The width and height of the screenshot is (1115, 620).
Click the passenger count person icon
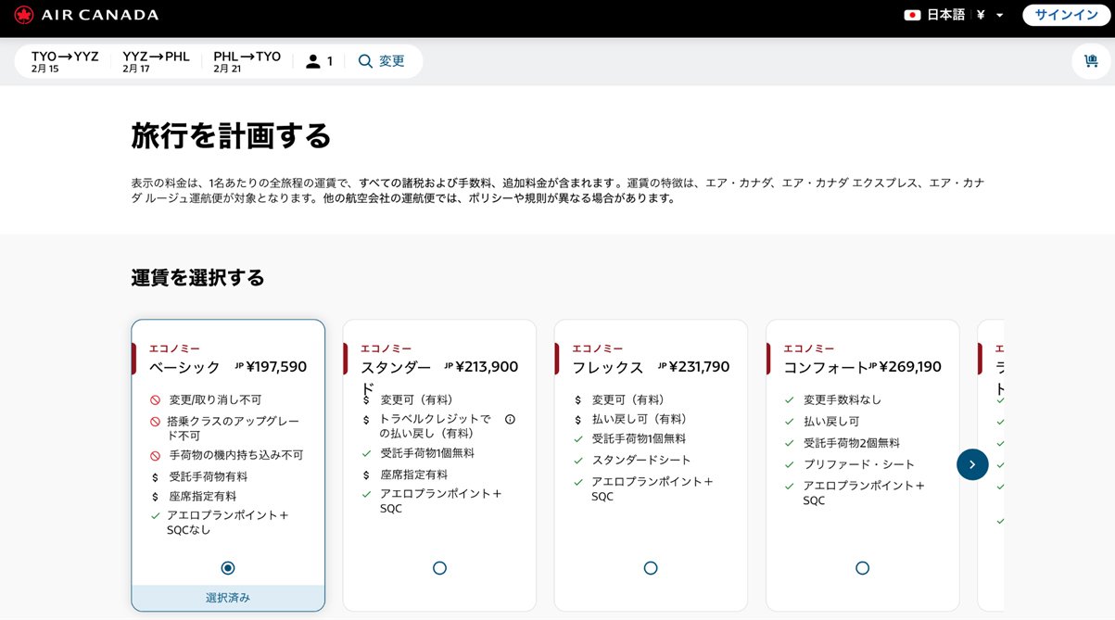tap(313, 61)
